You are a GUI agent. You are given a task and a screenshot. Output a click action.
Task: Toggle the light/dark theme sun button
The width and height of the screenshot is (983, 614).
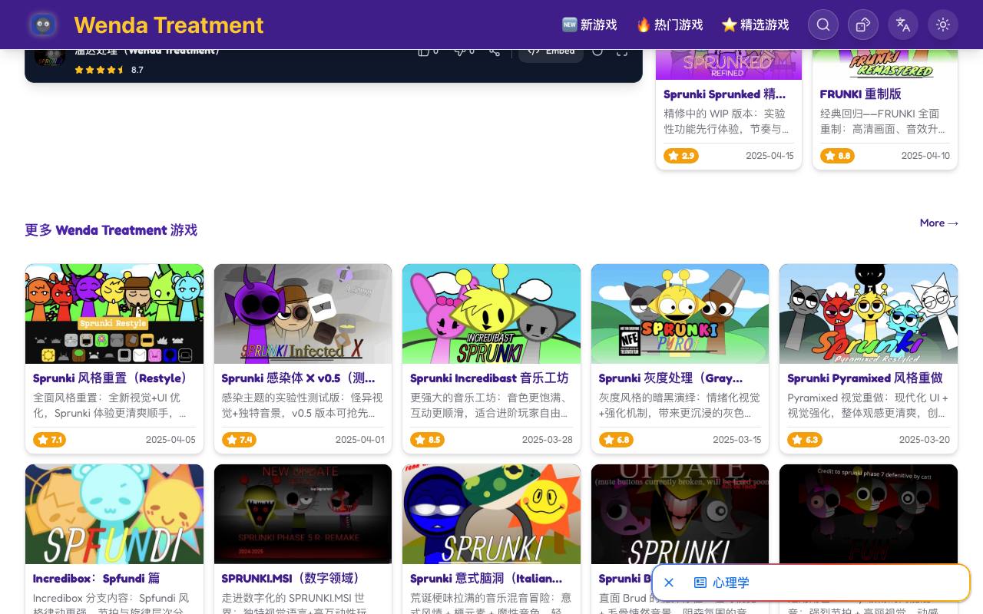point(943,25)
